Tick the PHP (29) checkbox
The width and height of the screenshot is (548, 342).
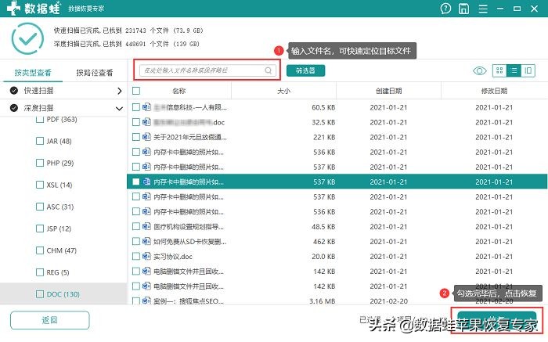(40, 163)
